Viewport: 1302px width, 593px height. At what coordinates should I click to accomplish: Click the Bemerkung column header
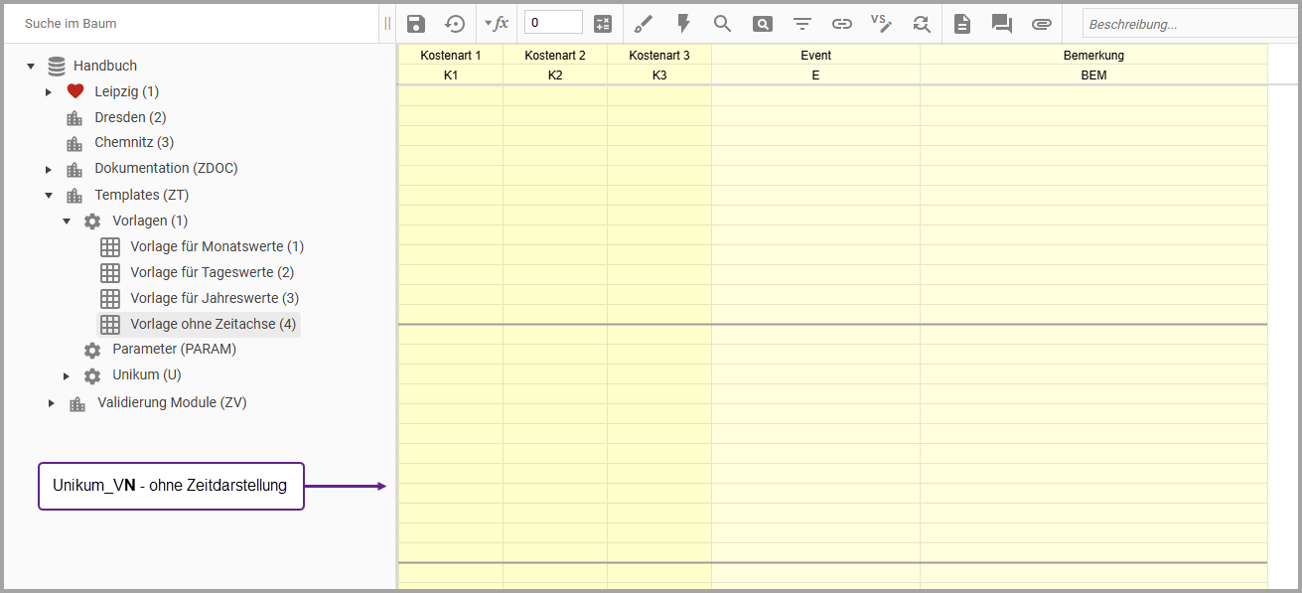click(x=1092, y=56)
